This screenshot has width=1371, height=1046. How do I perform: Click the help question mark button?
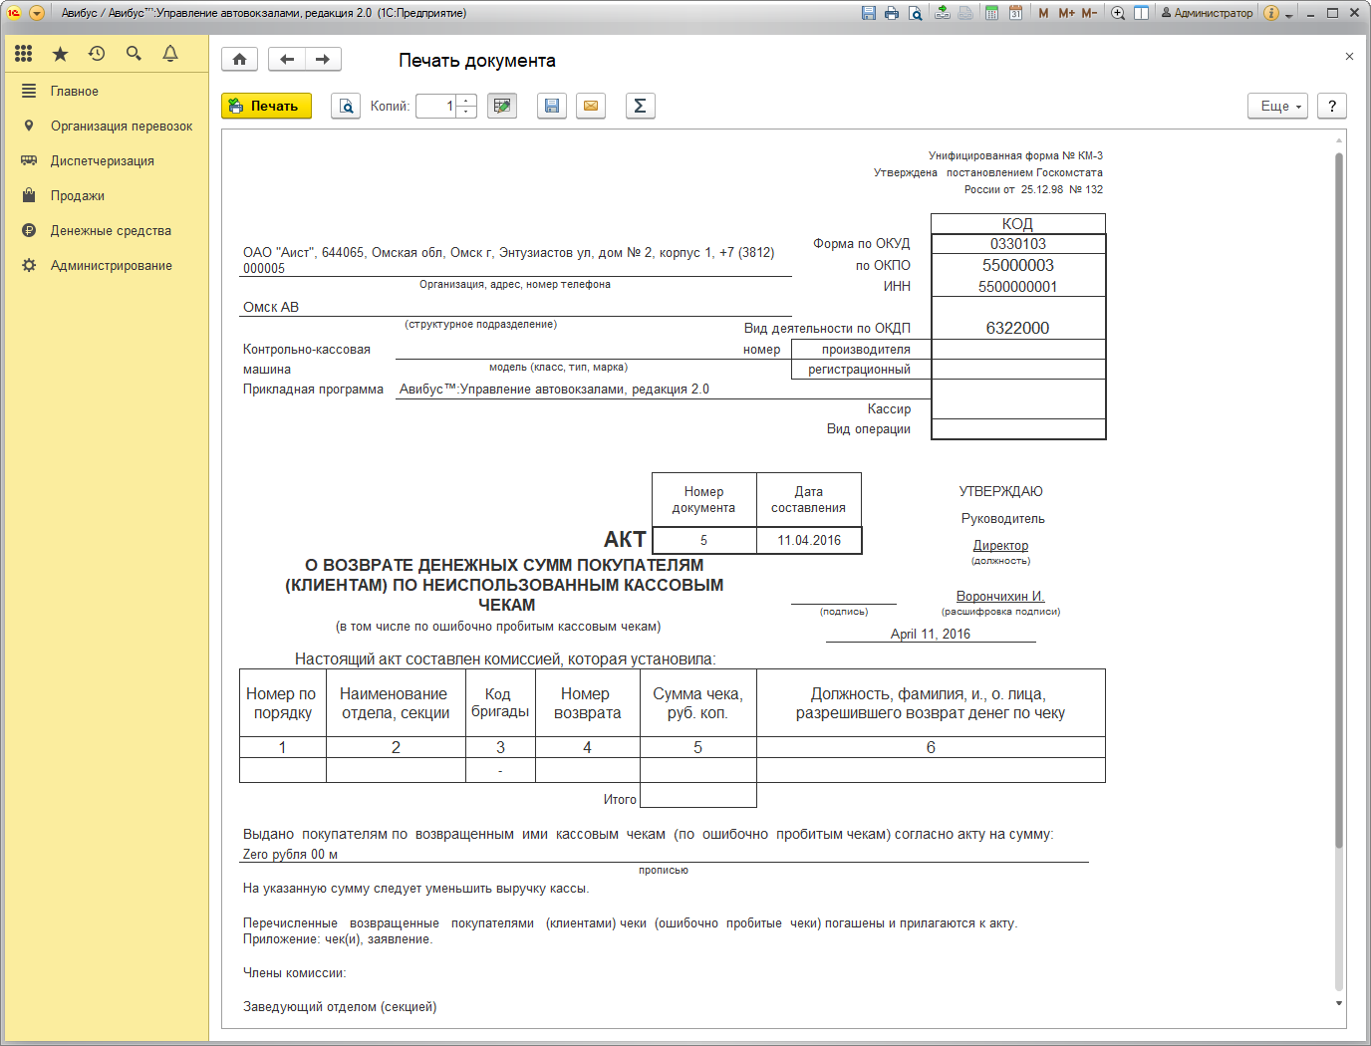pos(1331,106)
